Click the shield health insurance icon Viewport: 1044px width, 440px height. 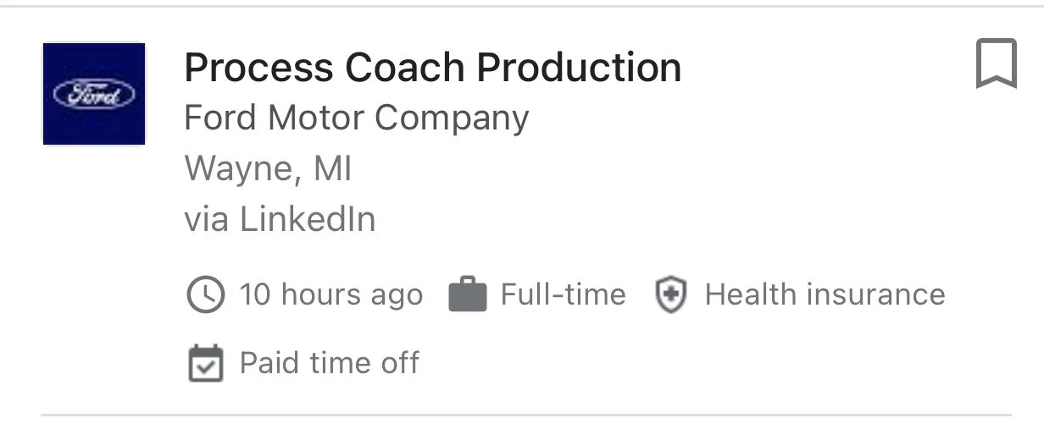coord(670,294)
